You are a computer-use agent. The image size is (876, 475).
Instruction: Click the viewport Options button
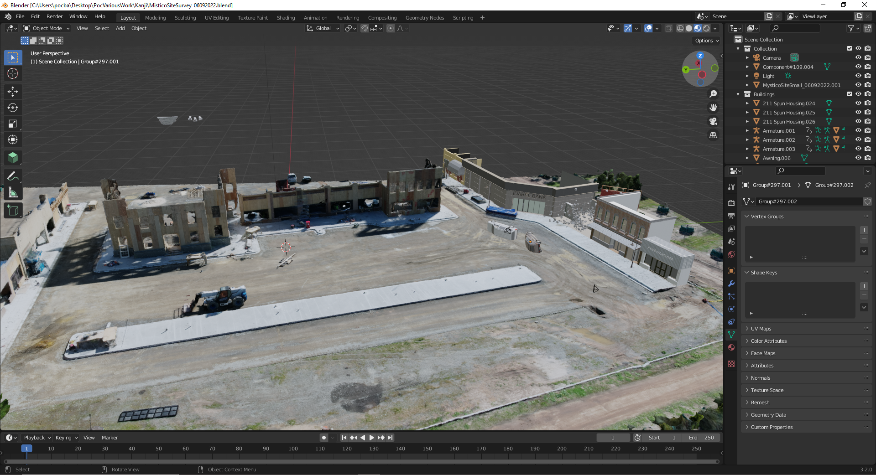(x=706, y=41)
